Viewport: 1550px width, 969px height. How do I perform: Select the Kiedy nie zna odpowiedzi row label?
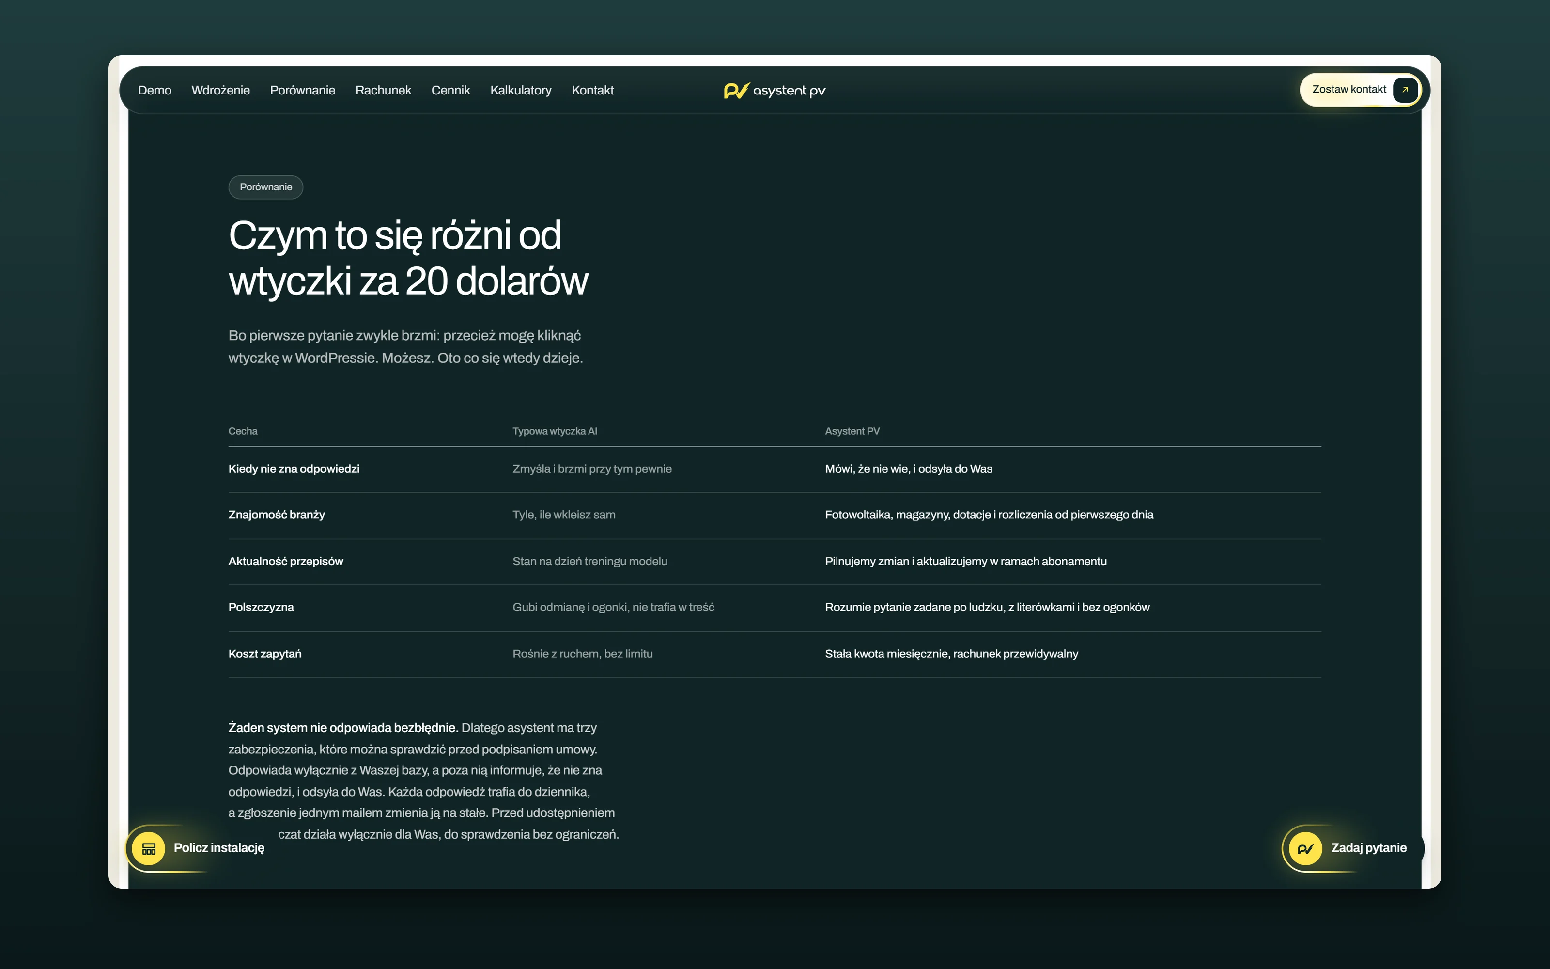pos(294,469)
